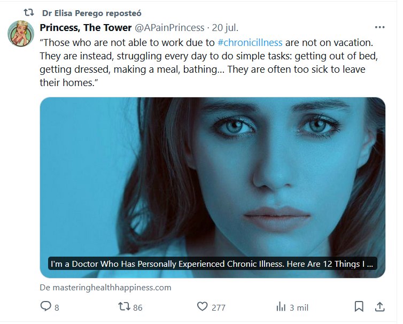
Task: Repost this tweet using the arrows icon
Action: click(124, 306)
